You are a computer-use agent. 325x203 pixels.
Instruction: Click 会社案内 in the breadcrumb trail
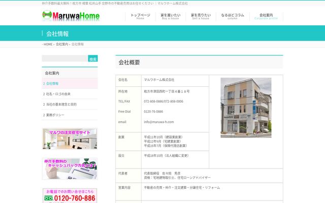pyautogui.click(x=62, y=44)
